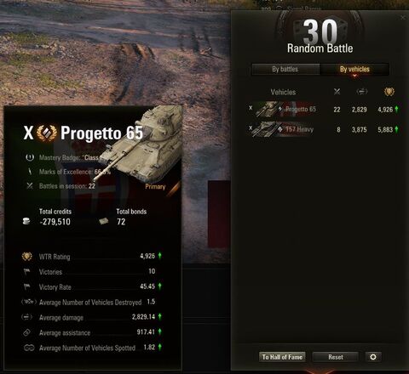Click the Vehicles Spotted icon
409x374 pixels.
29,348
